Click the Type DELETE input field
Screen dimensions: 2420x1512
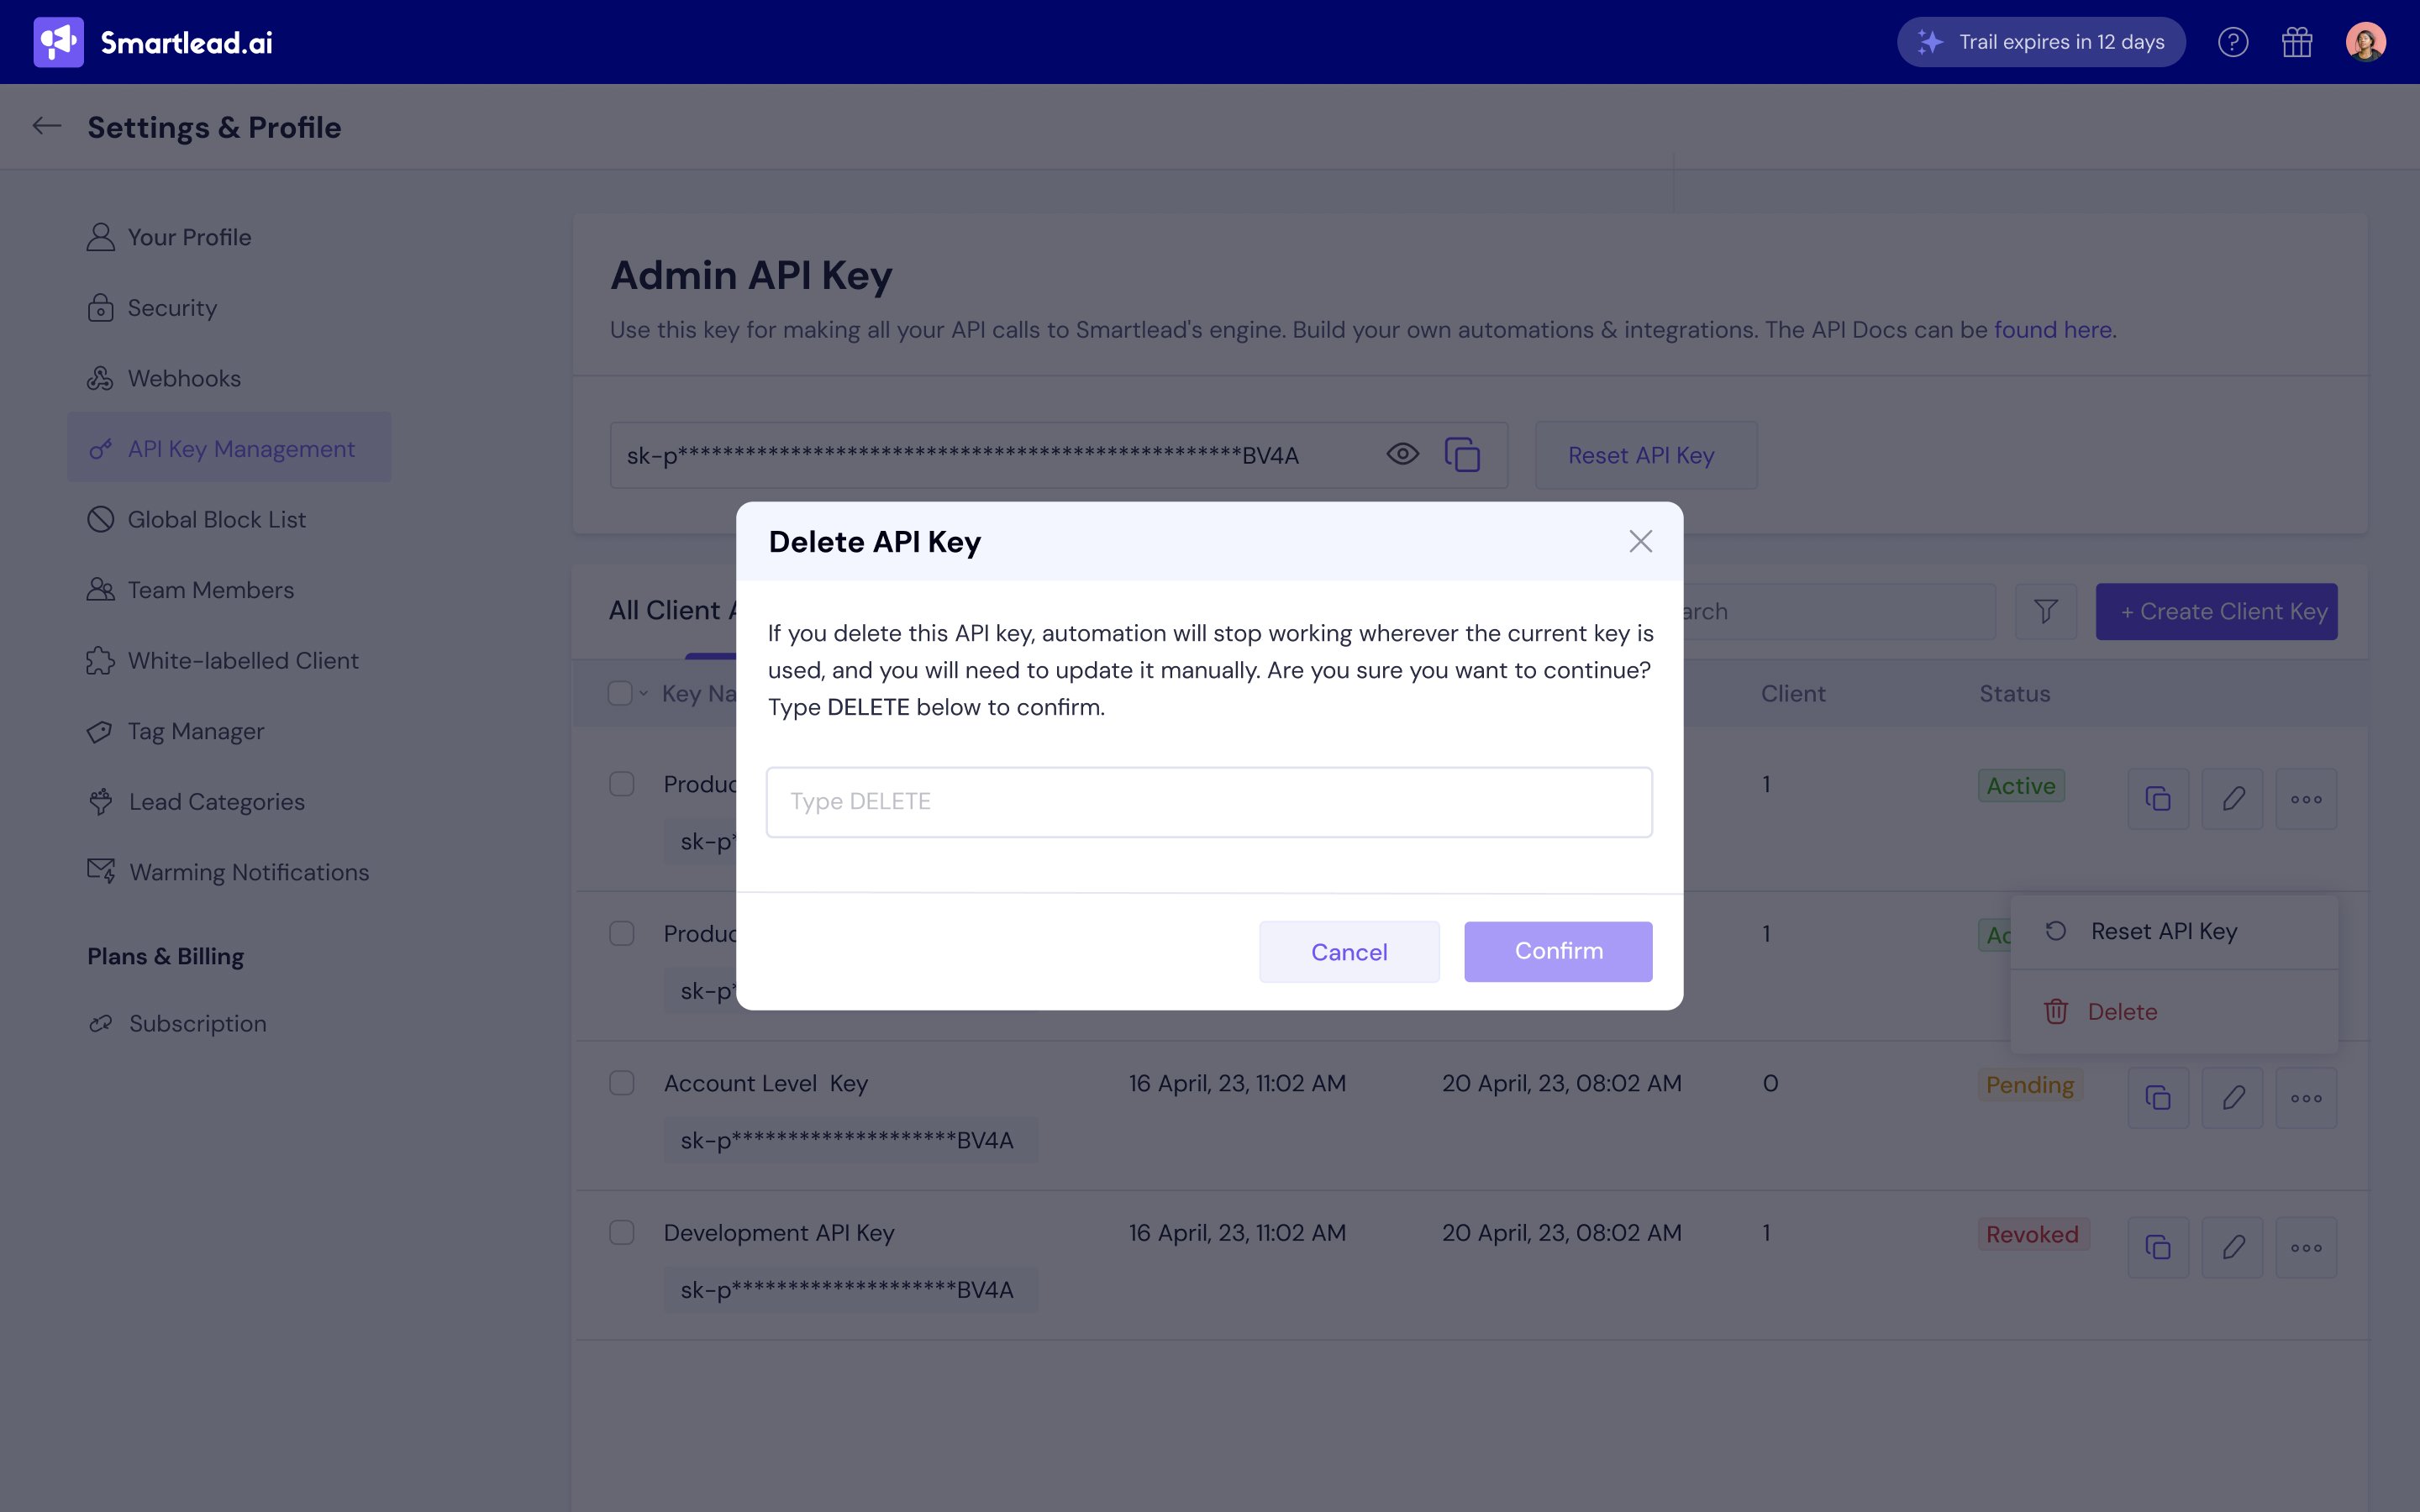click(x=1209, y=802)
